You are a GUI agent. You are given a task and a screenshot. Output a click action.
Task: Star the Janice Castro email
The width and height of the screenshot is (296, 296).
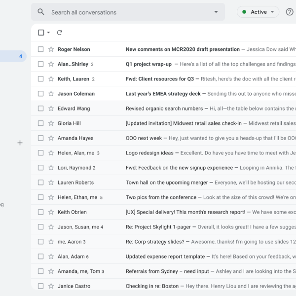click(51, 286)
